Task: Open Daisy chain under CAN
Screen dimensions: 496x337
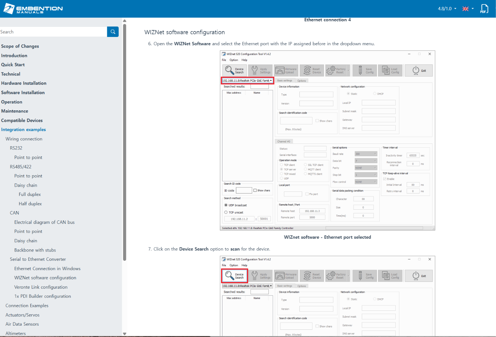Action: [x=26, y=241]
